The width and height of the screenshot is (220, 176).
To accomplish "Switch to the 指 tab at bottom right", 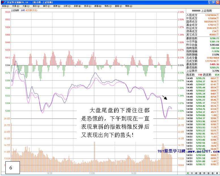I will coord(209,173).
